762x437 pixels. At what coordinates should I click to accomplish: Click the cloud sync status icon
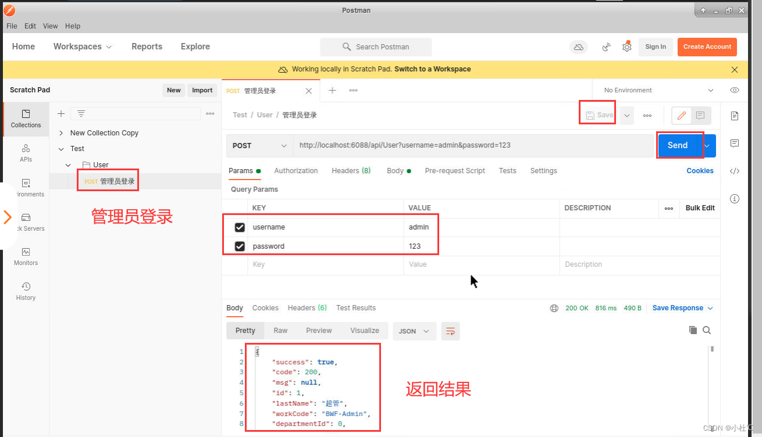(x=578, y=47)
